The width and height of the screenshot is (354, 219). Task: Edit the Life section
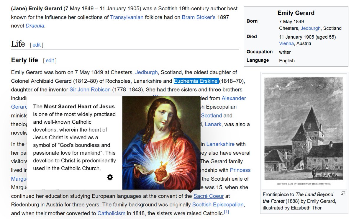pyautogui.click(x=36, y=45)
